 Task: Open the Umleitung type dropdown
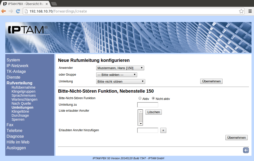coord(121,81)
